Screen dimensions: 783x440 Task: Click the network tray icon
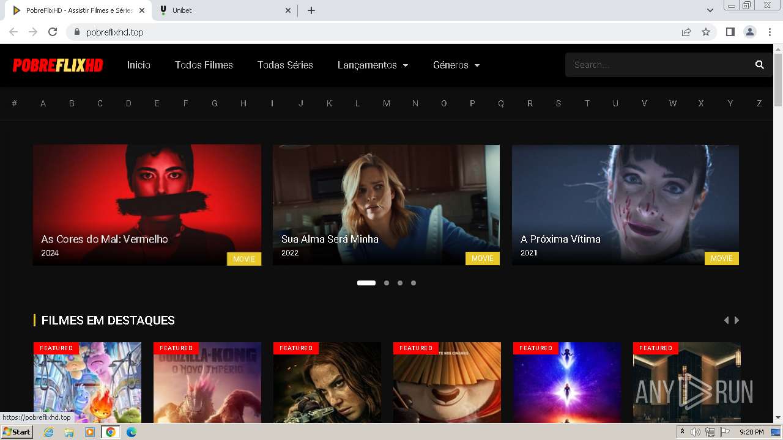tap(710, 432)
